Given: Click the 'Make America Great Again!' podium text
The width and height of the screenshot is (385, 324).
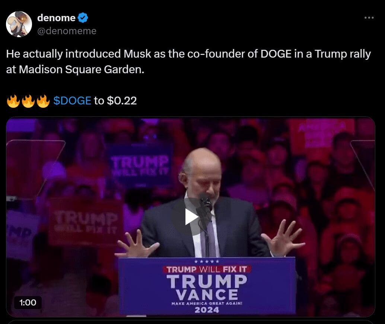Looking at the screenshot, I should coord(207,303).
